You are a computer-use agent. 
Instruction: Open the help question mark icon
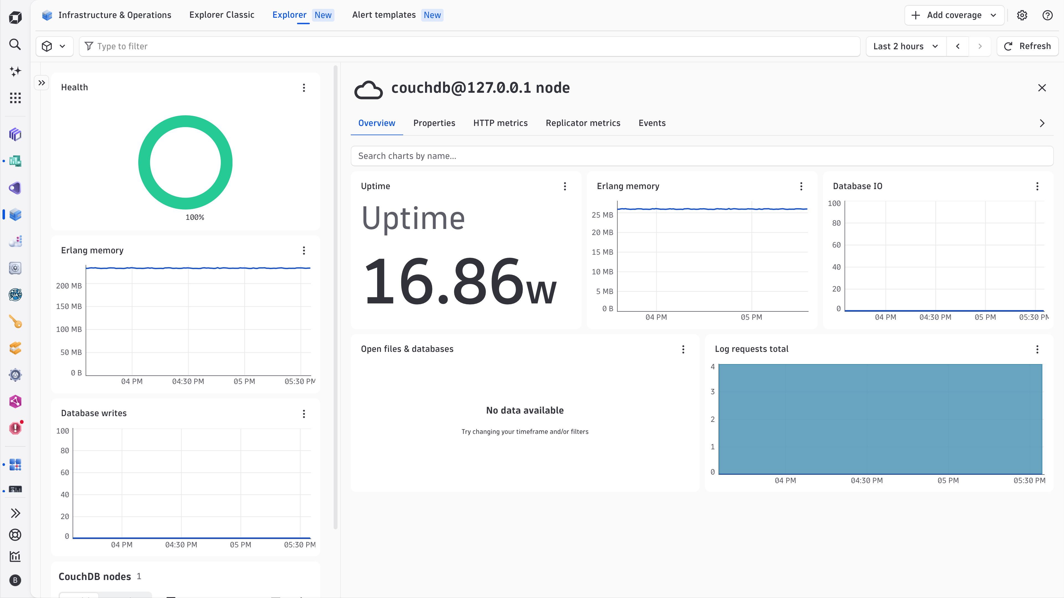click(1047, 15)
